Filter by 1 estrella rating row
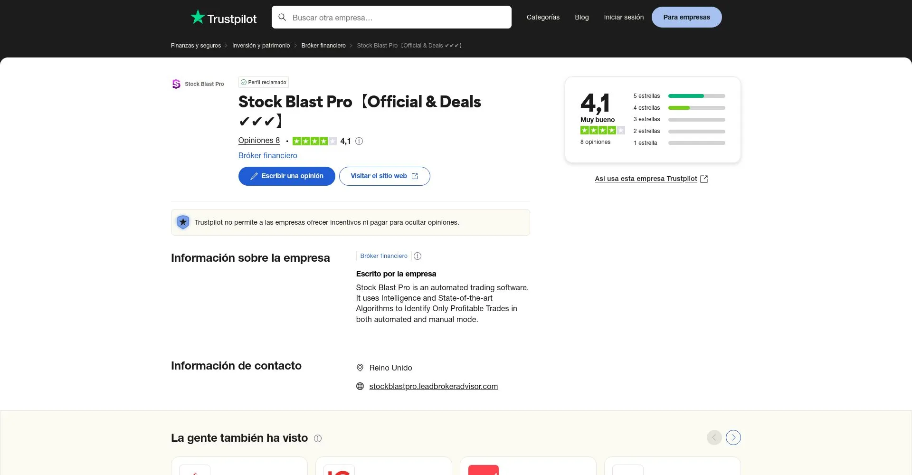This screenshot has height=475, width=912. click(679, 143)
